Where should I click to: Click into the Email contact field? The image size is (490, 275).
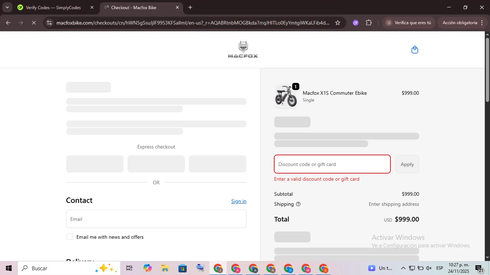click(x=156, y=219)
